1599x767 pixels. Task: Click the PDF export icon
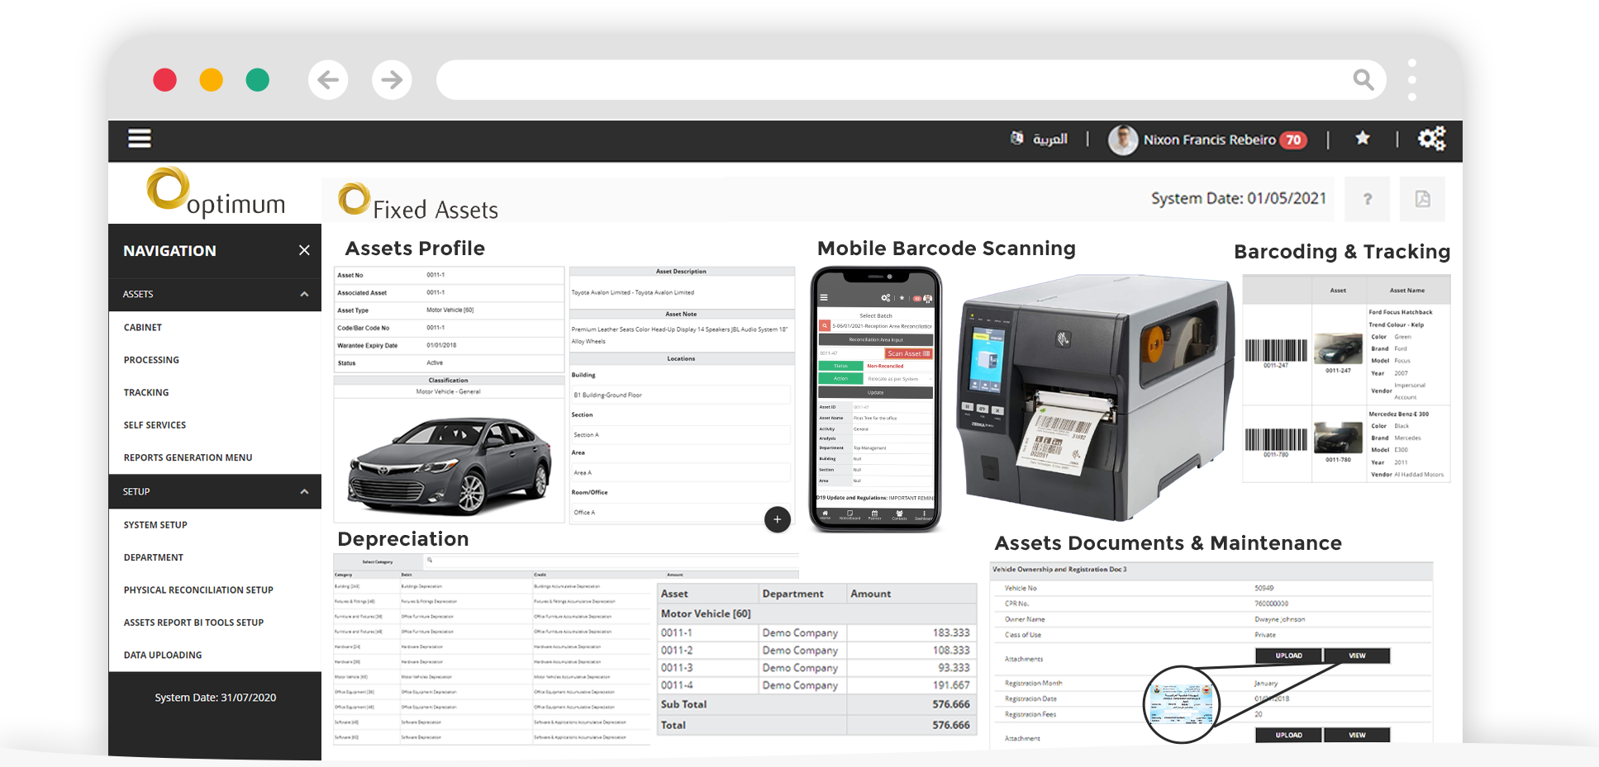pyautogui.click(x=1422, y=199)
